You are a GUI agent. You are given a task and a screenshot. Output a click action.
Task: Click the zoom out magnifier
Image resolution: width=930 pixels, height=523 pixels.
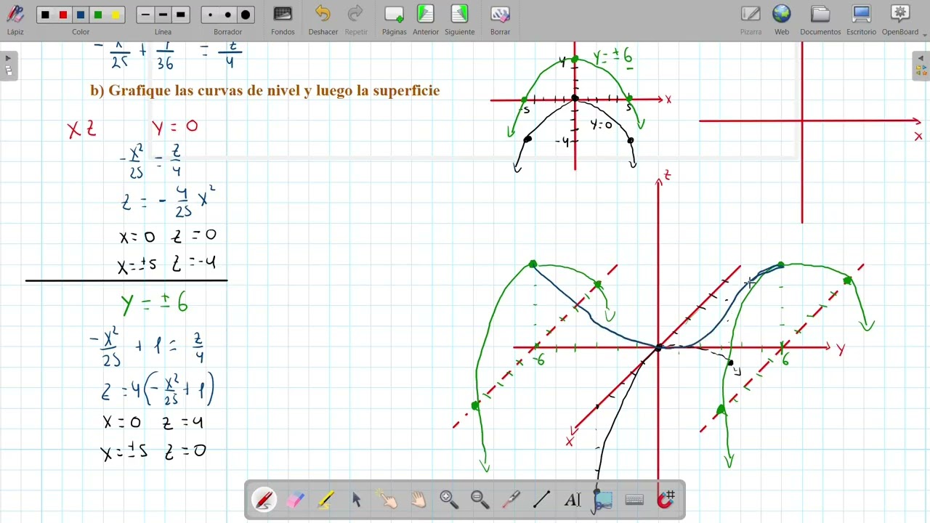[480, 500]
